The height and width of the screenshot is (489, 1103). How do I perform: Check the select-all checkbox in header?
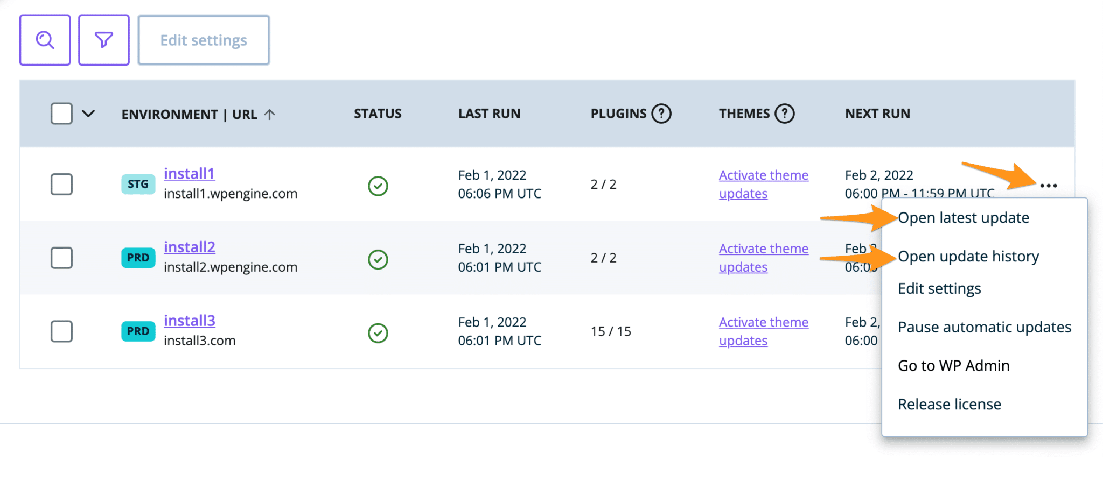click(61, 114)
